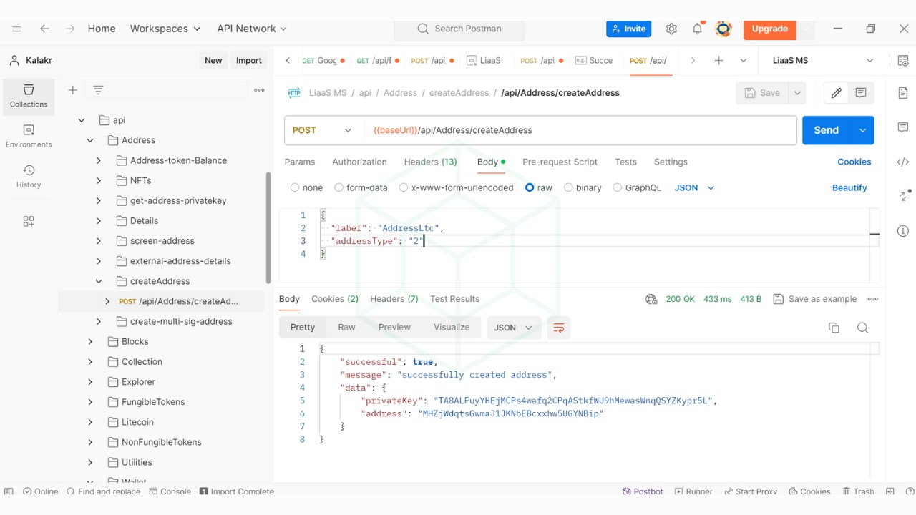Click the Send button
The image size is (916, 515).
tap(826, 130)
